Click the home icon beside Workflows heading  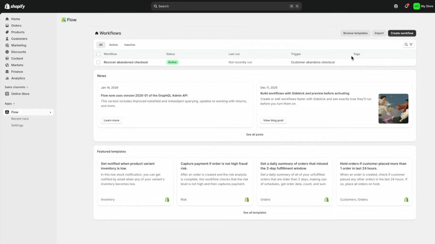point(97,33)
